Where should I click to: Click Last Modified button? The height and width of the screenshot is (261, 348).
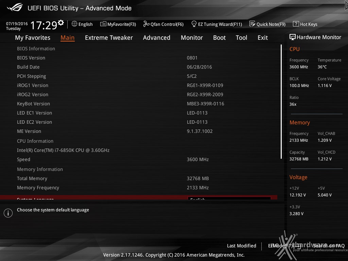coord(242,246)
